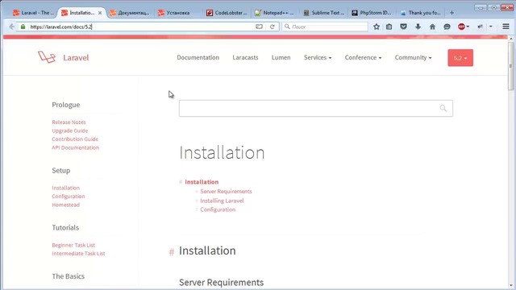Image resolution: width=516 pixels, height=290 pixels.
Task: Open Release Notes sidebar link
Action: tap(69, 122)
